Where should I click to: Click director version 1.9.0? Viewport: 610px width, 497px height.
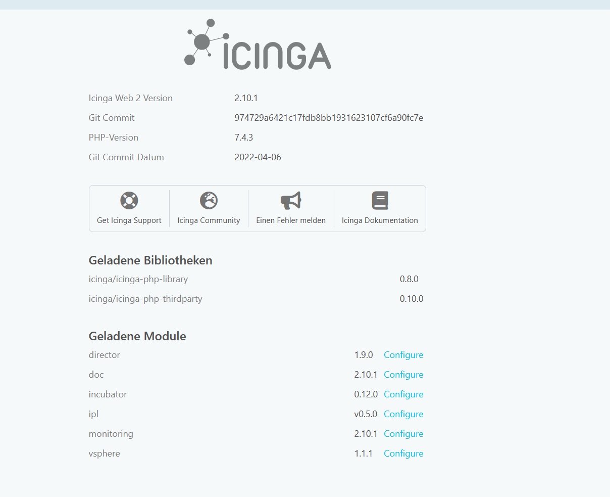(364, 355)
